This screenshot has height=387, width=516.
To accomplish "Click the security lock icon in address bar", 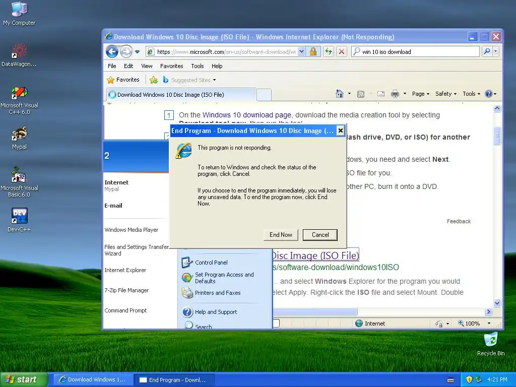I will coord(313,52).
